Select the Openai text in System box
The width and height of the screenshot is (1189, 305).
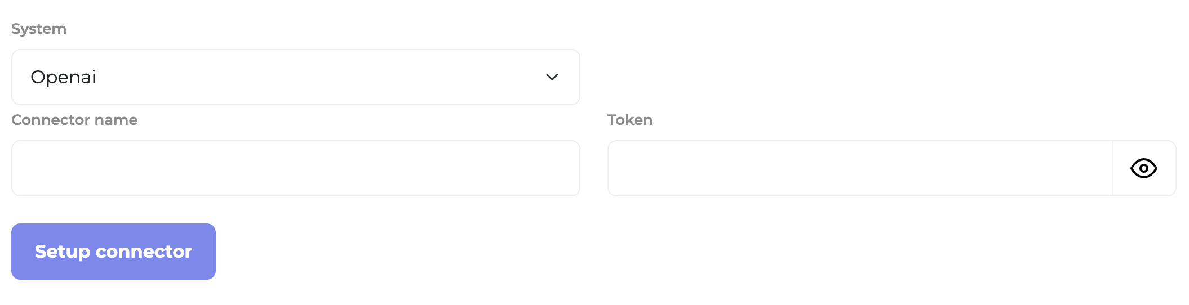point(63,77)
